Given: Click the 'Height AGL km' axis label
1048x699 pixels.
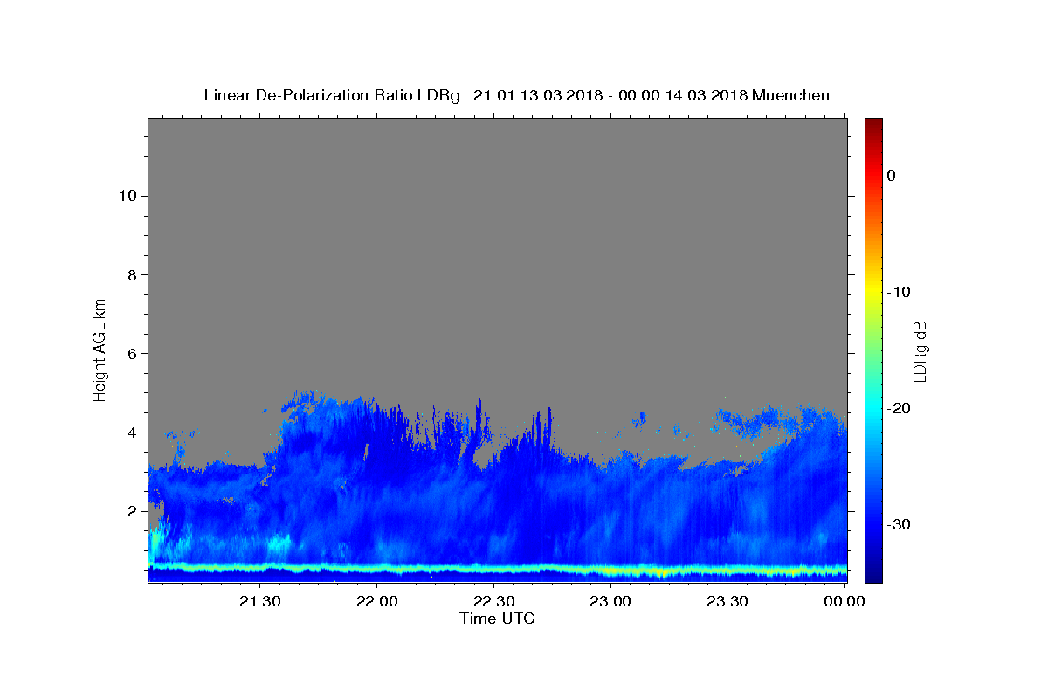Looking at the screenshot, I should point(100,349).
